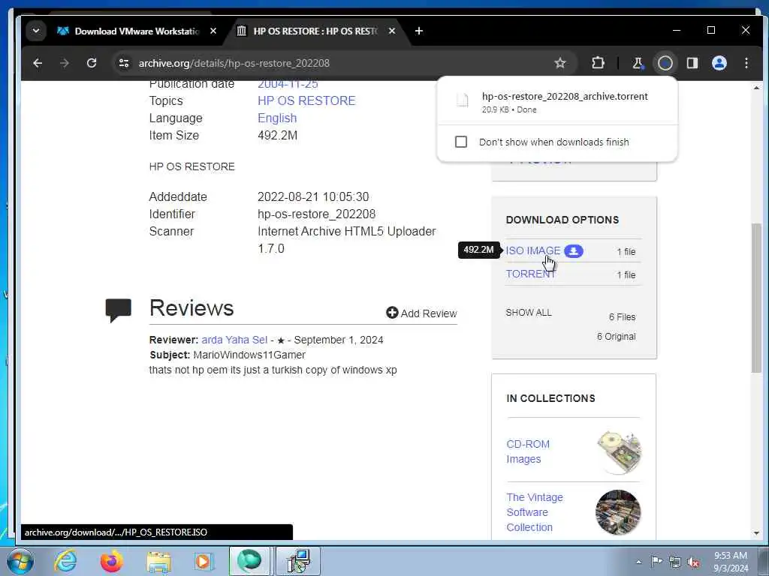Open the 2004-11-25 publication date link
The height and width of the screenshot is (576, 769).
[x=288, y=84]
